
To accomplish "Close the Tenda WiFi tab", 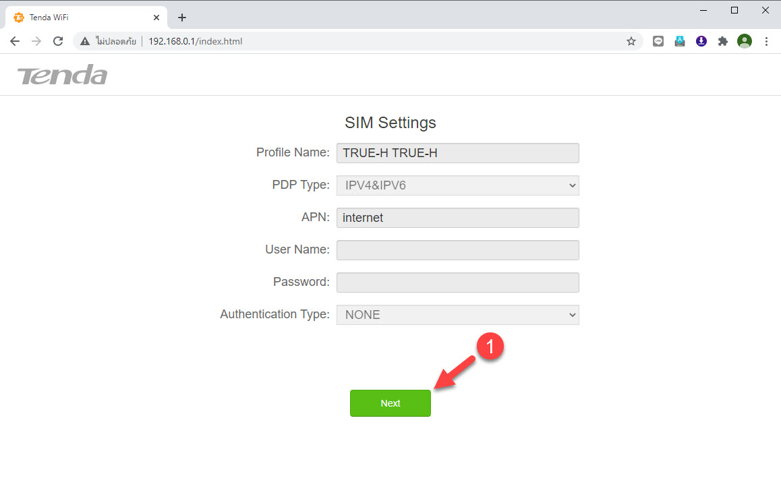I will pyautogui.click(x=156, y=18).
